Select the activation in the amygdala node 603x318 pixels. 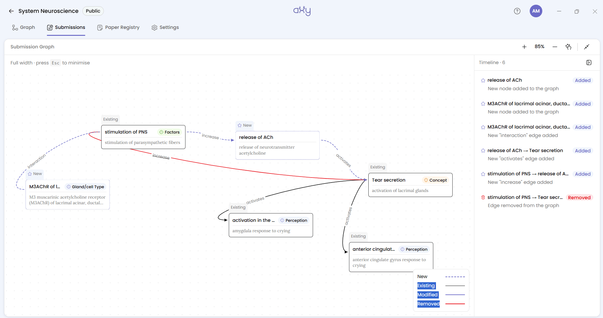[x=271, y=225]
